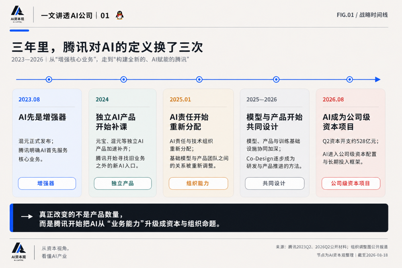Click the 2026.08 date label
This screenshot has width=402, height=268.
(333, 99)
